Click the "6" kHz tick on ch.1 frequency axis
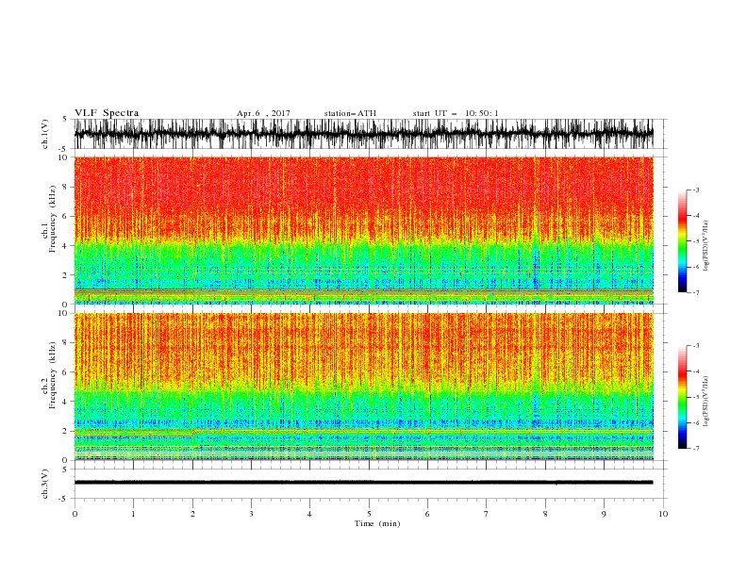The height and width of the screenshot is (577, 747). (x=67, y=216)
